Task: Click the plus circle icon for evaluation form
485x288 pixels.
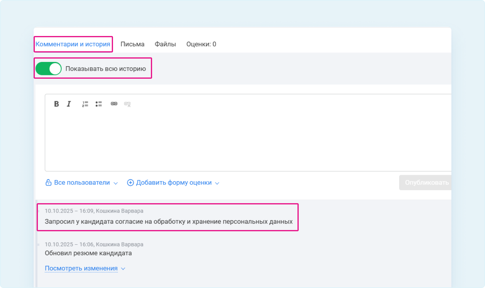Action: click(x=130, y=183)
